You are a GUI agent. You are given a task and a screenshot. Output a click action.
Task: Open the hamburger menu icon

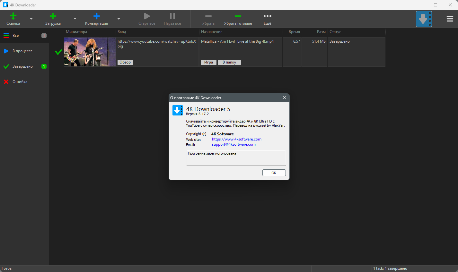(450, 19)
